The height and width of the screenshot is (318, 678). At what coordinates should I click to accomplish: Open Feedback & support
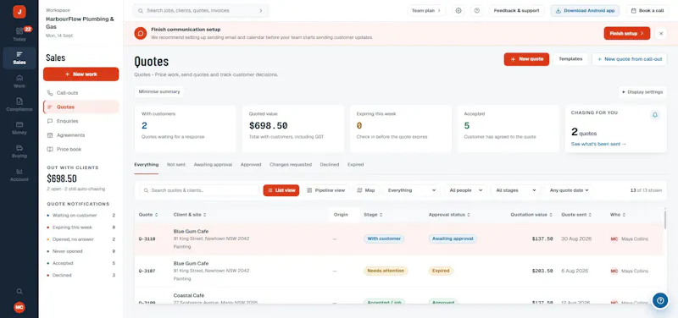point(516,11)
